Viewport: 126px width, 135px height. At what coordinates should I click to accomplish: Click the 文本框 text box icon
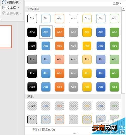4,8
